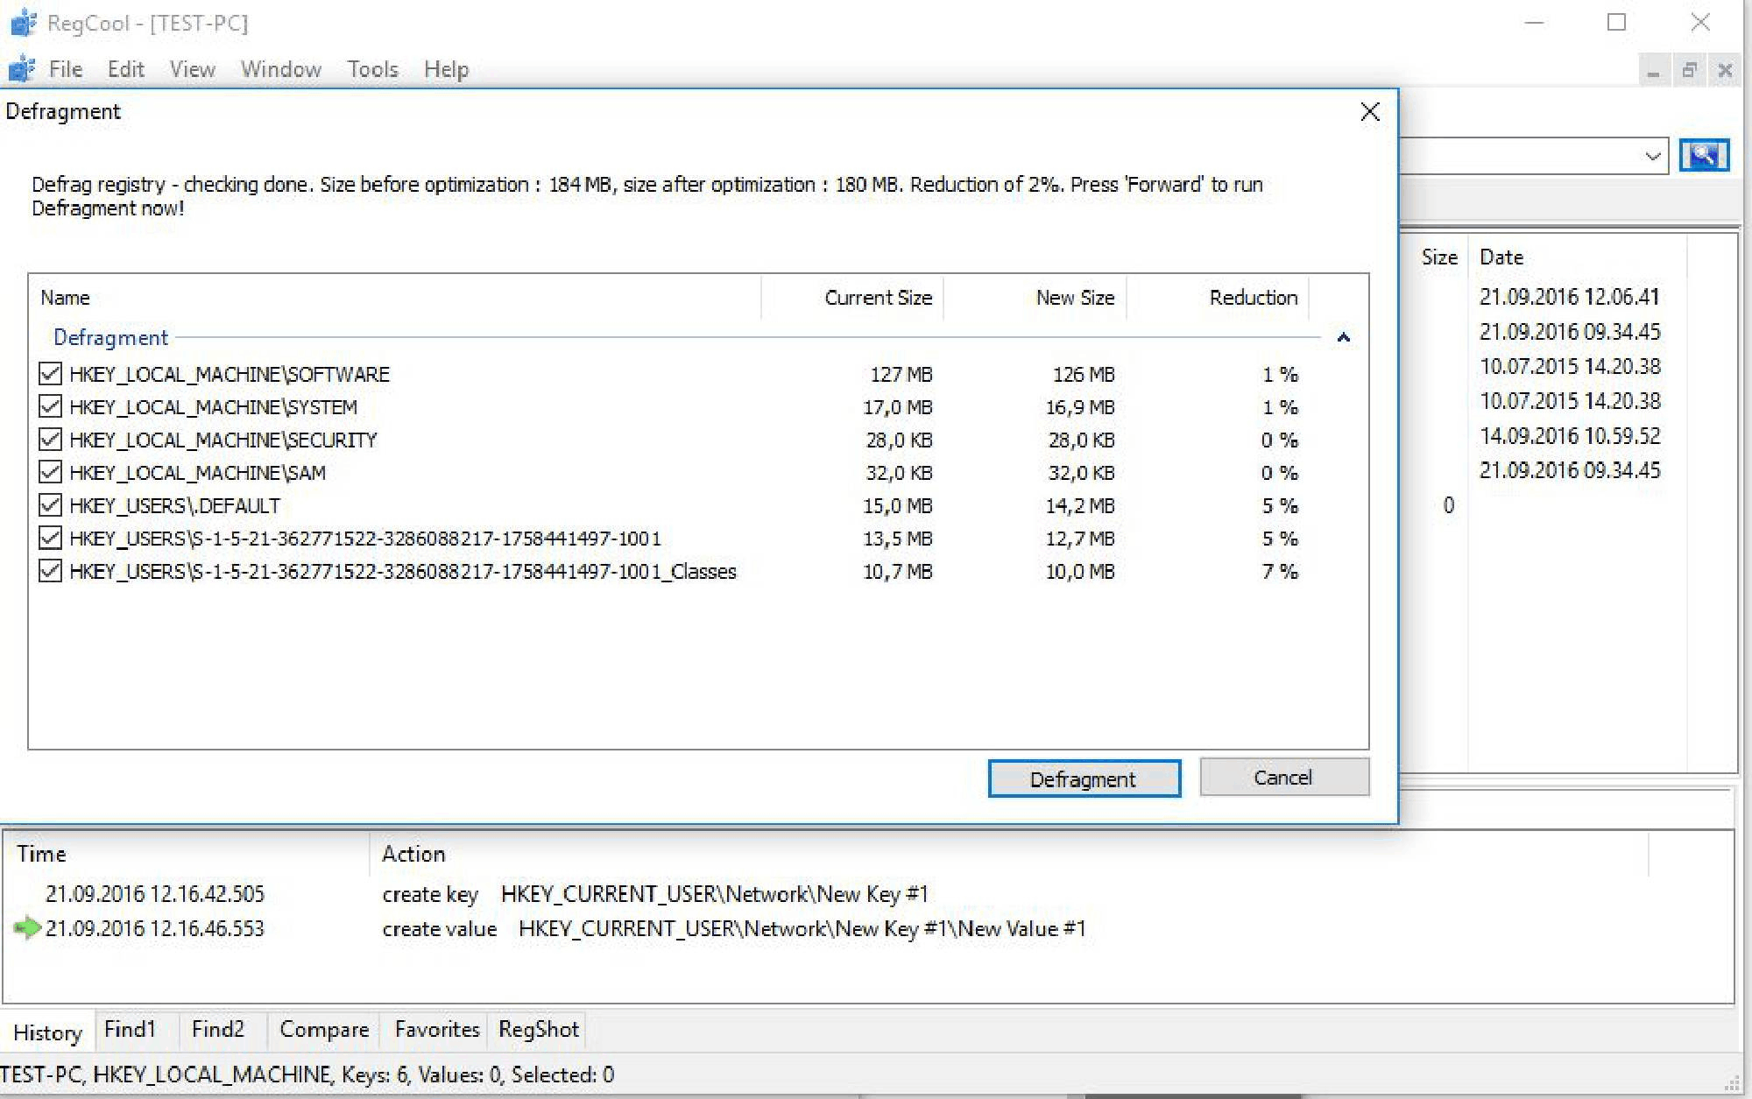
Task: Click the Cancel button
Action: coord(1283,778)
